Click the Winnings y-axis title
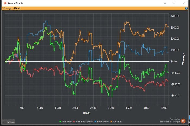This screenshot has width=190, height=126. pos(183,59)
